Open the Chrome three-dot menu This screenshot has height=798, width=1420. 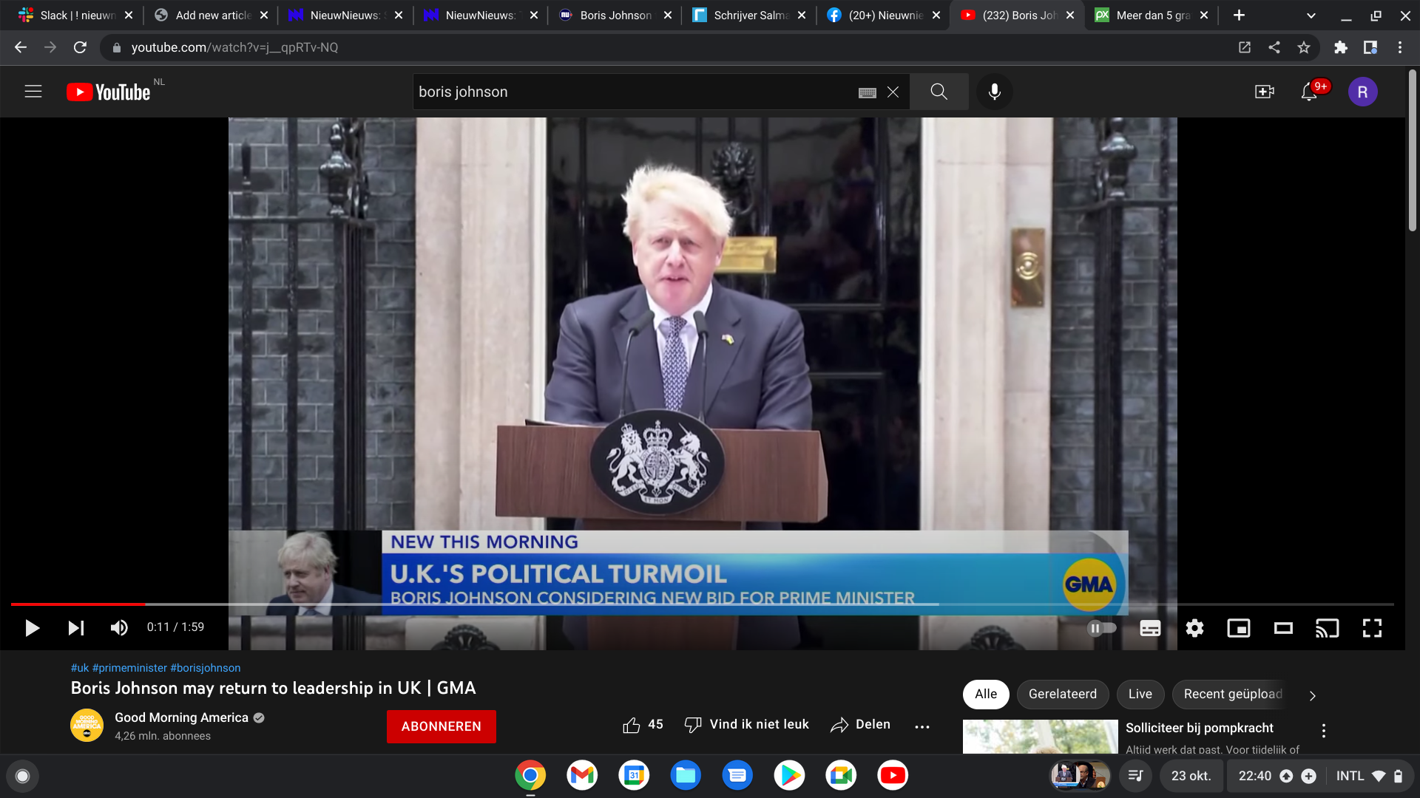pos(1400,47)
